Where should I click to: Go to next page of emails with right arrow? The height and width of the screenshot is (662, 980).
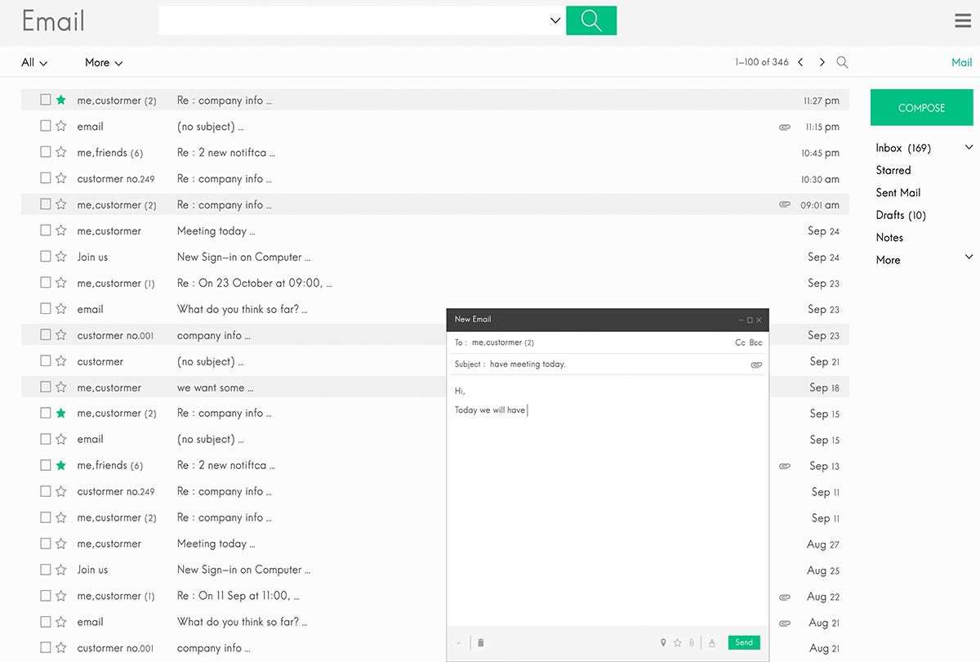(822, 62)
